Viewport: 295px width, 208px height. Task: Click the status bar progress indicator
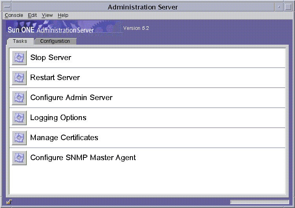260,202
